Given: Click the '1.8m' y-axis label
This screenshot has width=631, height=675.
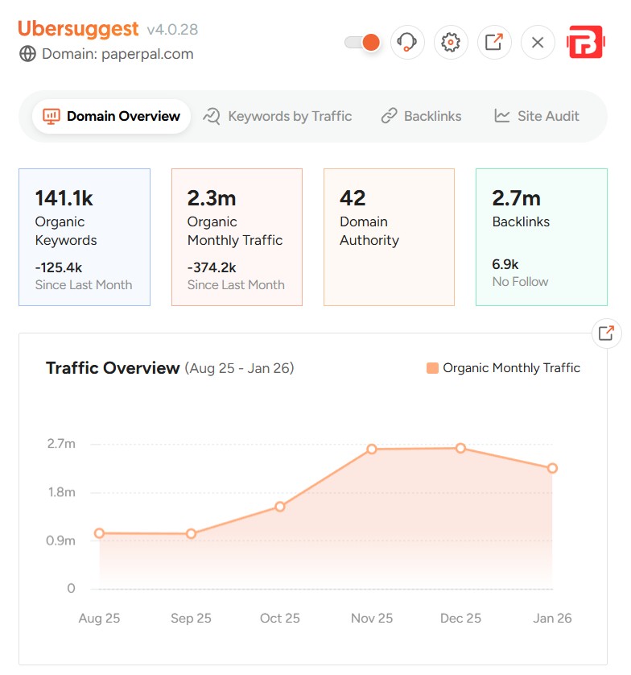Looking at the screenshot, I should coord(61,492).
